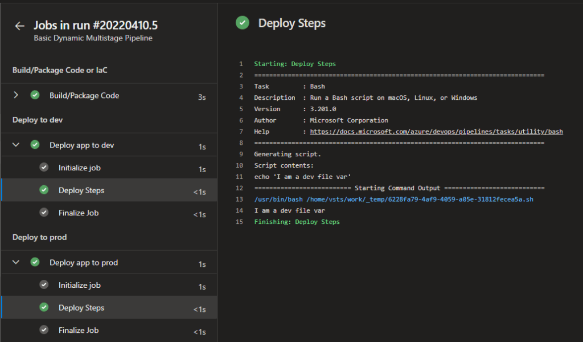Expand the Build/Package Code job

(x=16, y=96)
